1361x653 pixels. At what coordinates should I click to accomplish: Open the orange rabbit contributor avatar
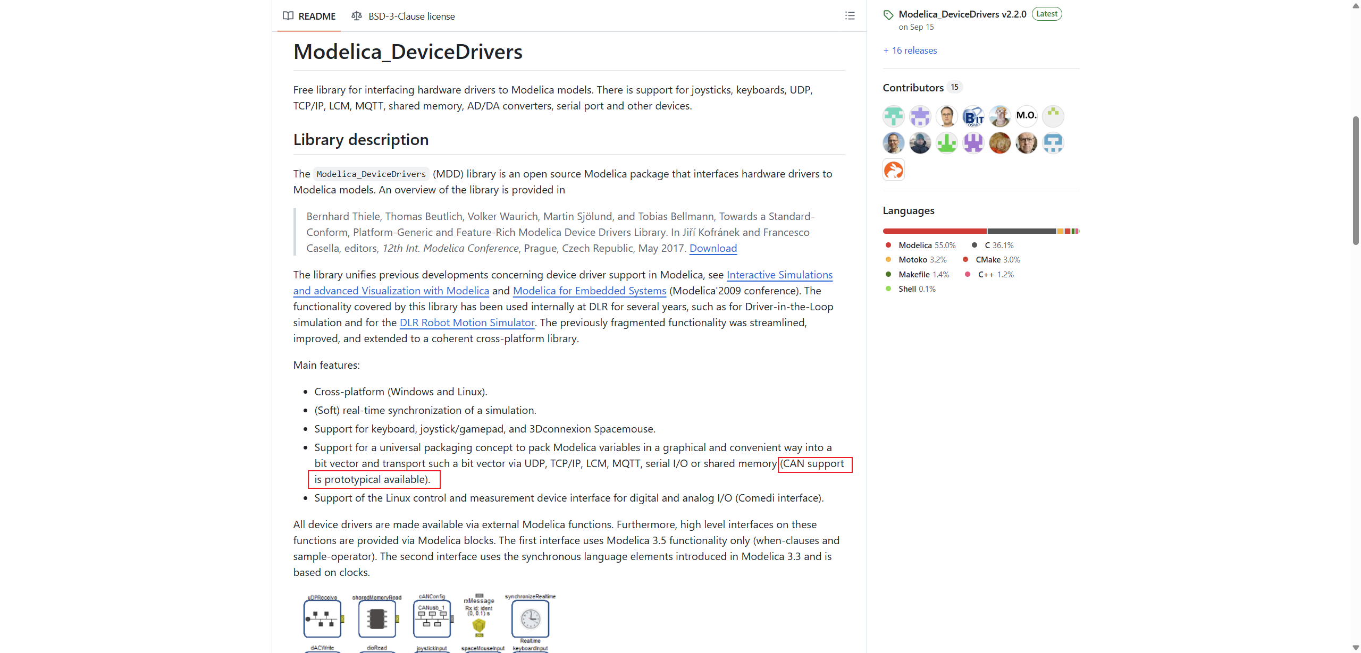pyautogui.click(x=893, y=170)
